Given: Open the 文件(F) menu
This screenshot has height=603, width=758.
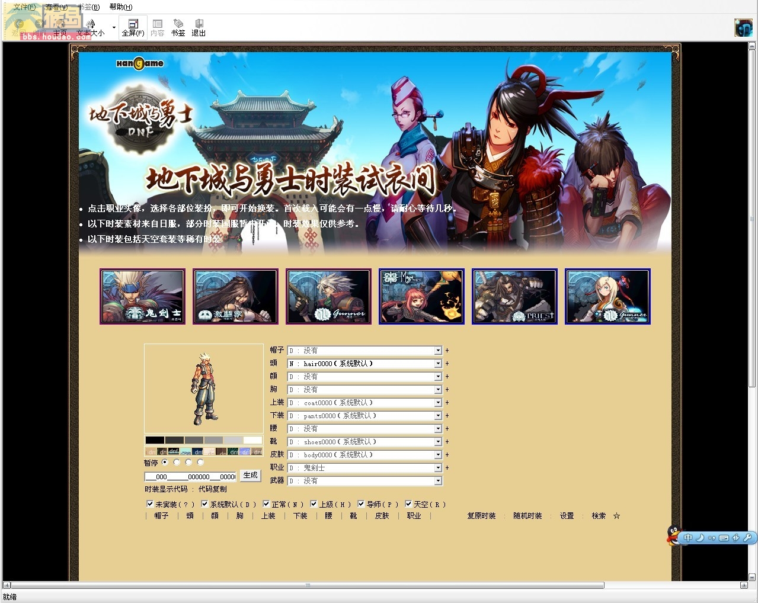Looking at the screenshot, I should coord(24,7).
